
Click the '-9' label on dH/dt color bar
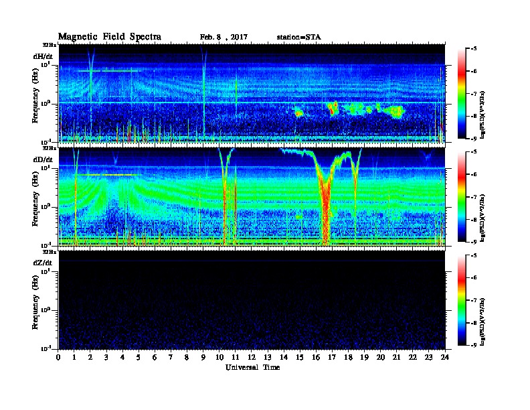coord(474,139)
